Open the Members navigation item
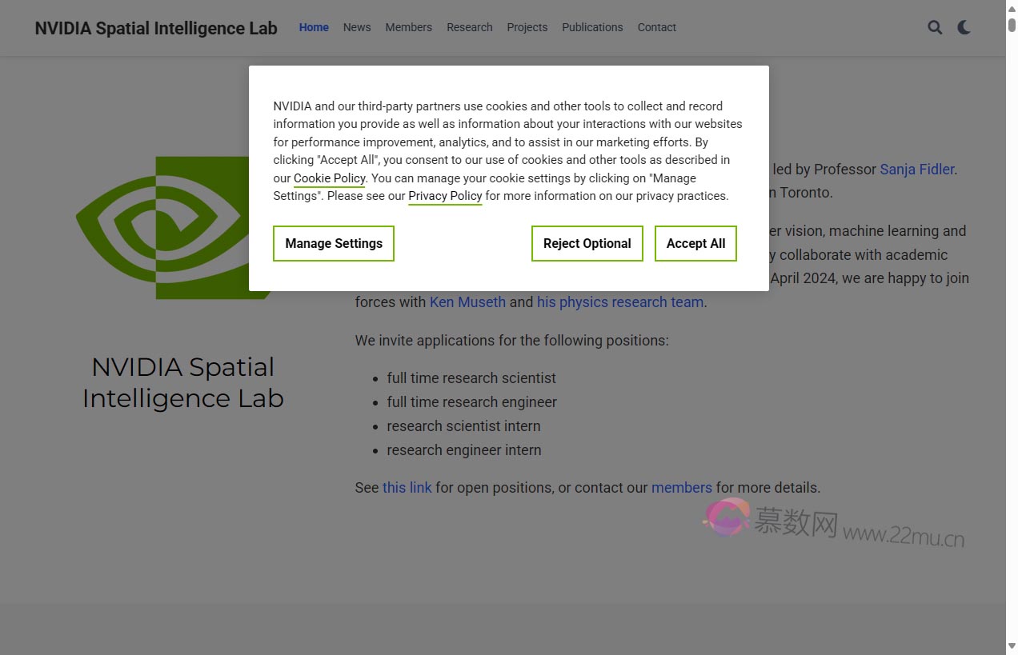This screenshot has height=655, width=1018. [x=408, y=27]
